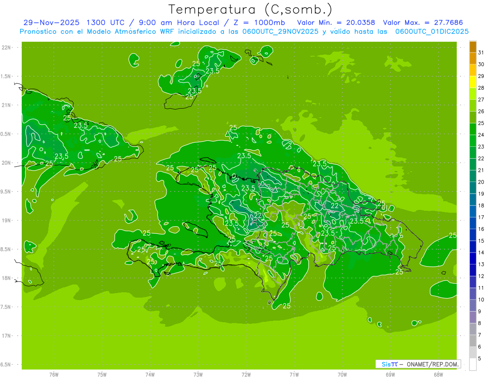Click the 74W longitude label

(150, 375)
